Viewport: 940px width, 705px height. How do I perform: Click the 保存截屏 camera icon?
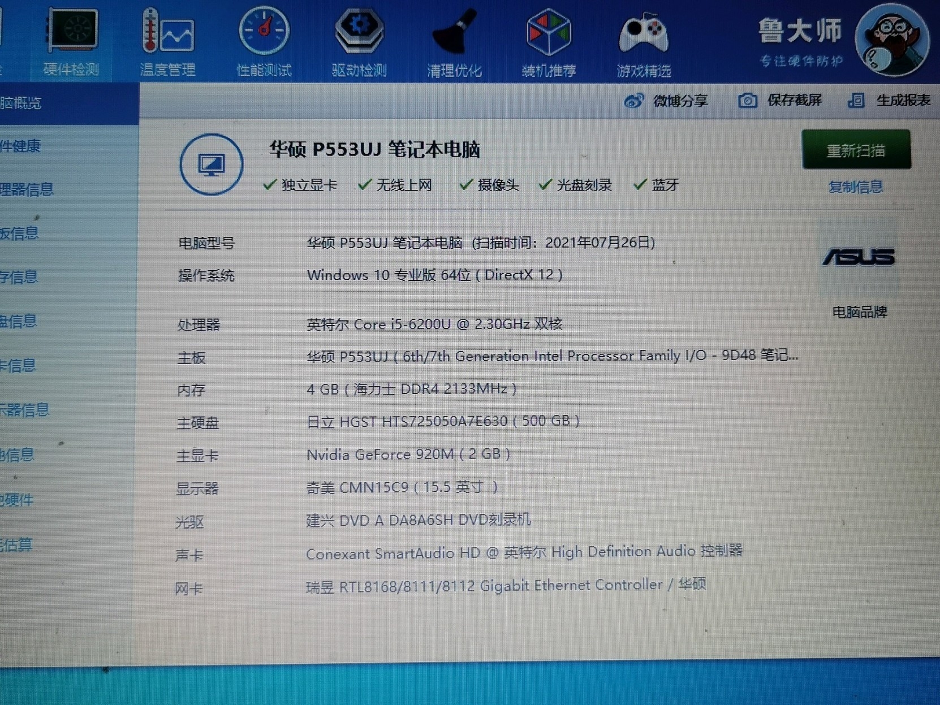(x=748, y=101)
